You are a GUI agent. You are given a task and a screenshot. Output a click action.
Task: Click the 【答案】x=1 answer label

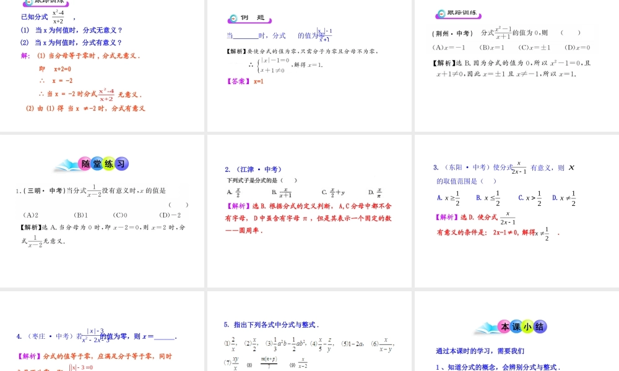coord(236,81)
